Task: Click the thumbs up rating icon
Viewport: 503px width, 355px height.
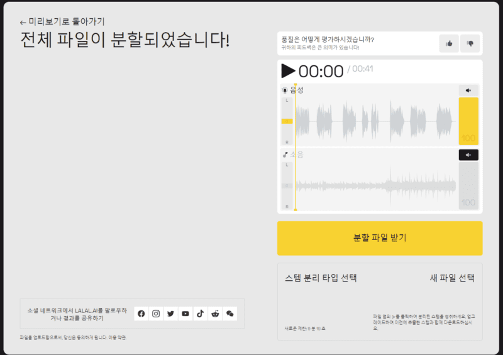Action: pos(449,43)
